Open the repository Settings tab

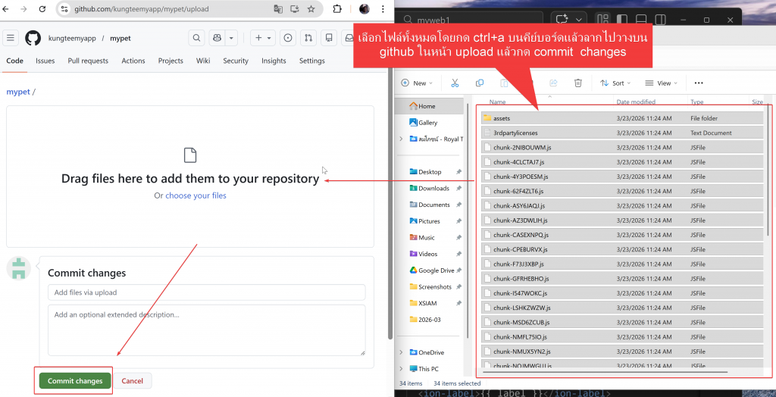pyautogui.click(x=311, y=61)
